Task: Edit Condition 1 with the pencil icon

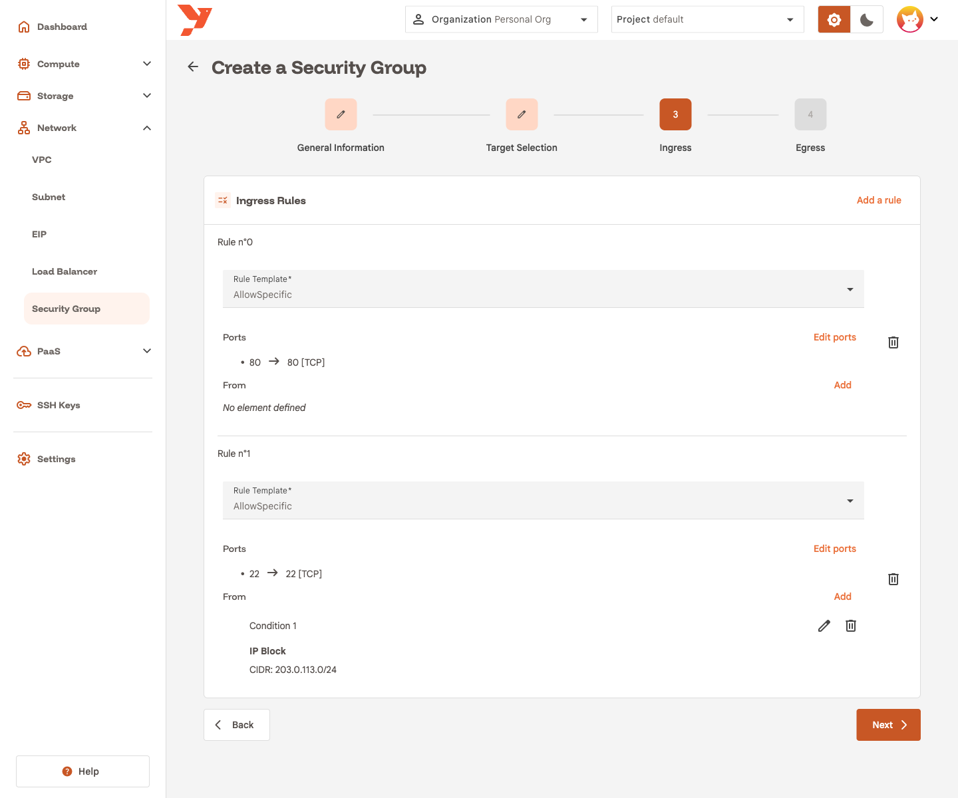Action: (824, 626)
